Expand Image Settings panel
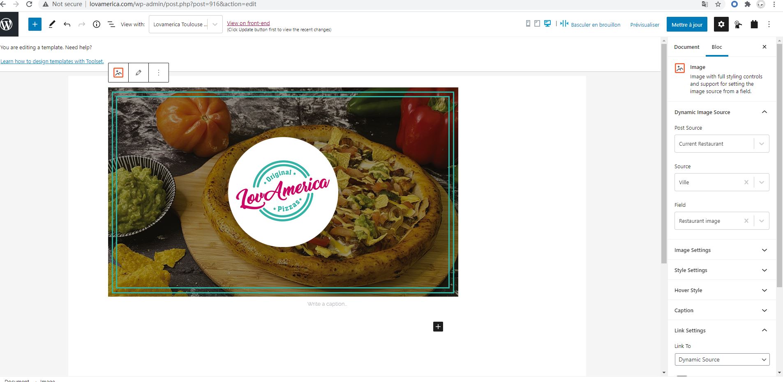 click(x=722, y=250)
